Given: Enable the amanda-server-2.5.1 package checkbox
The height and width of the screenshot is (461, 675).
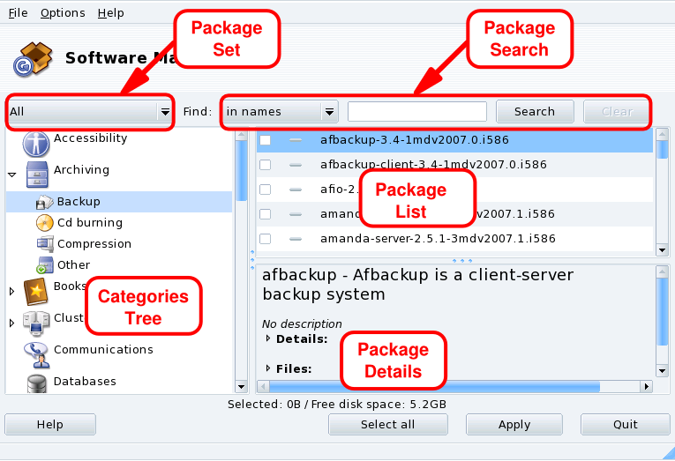Looking at the screenshot, I should (265, 239).
